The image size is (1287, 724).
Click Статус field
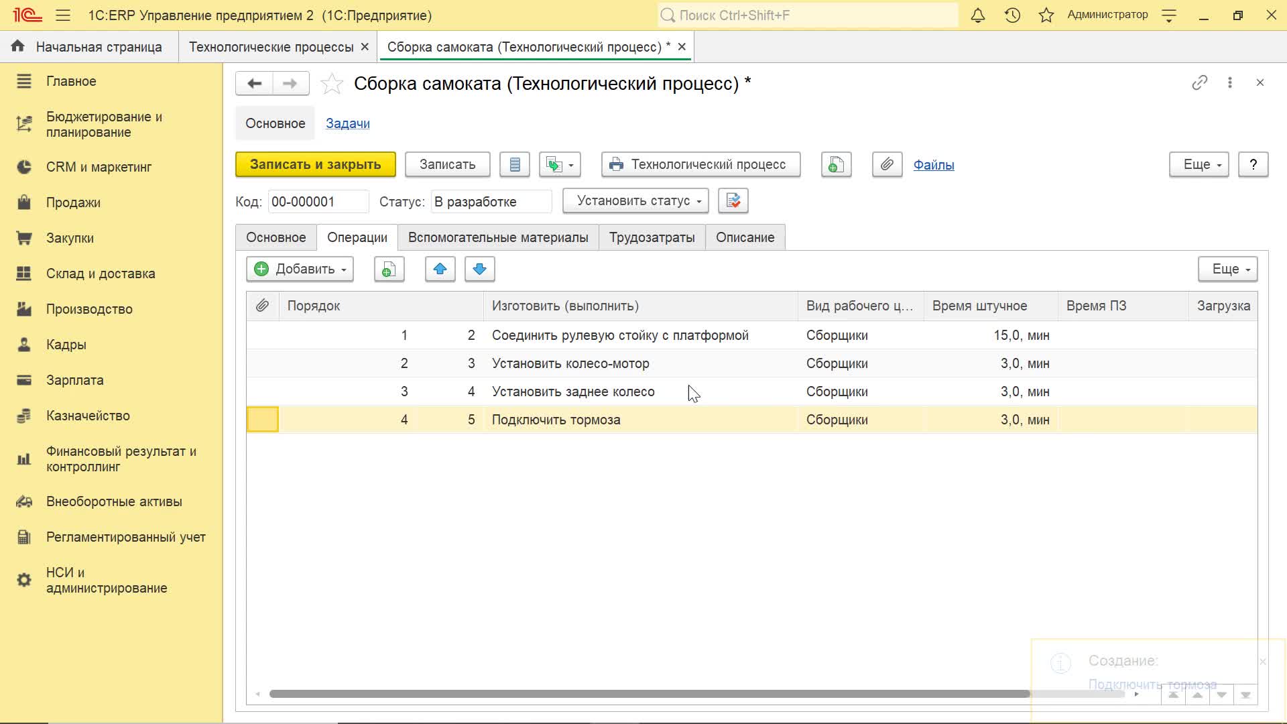(x=491, y=202)
